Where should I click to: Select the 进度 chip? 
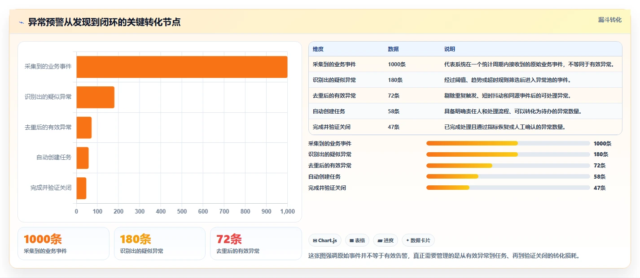386,240
